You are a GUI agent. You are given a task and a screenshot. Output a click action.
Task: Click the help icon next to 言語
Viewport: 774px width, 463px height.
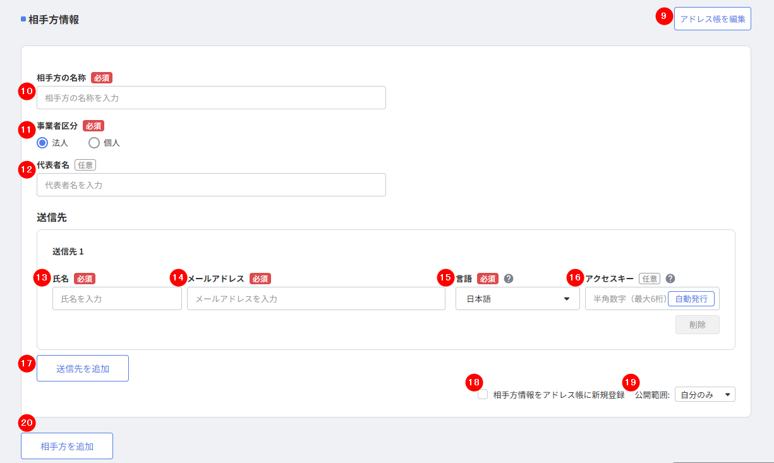pos(508,279)
